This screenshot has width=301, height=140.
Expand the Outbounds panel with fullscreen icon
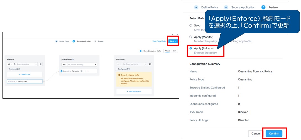[150, 64]
